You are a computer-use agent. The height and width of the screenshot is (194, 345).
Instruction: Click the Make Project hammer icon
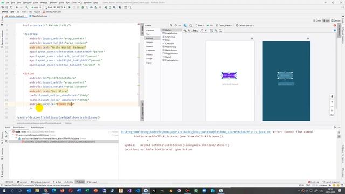coord(26,7)
